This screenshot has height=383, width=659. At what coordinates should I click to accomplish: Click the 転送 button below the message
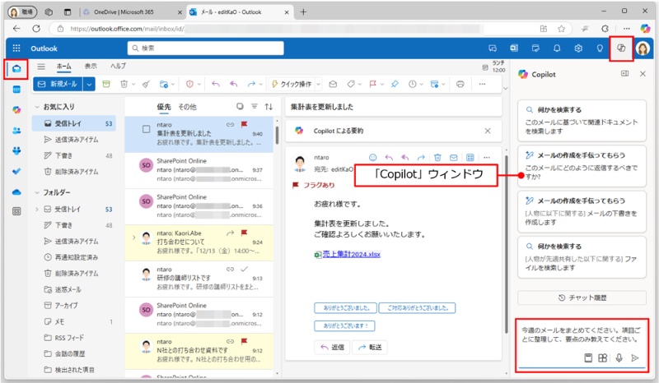[370, 348]
